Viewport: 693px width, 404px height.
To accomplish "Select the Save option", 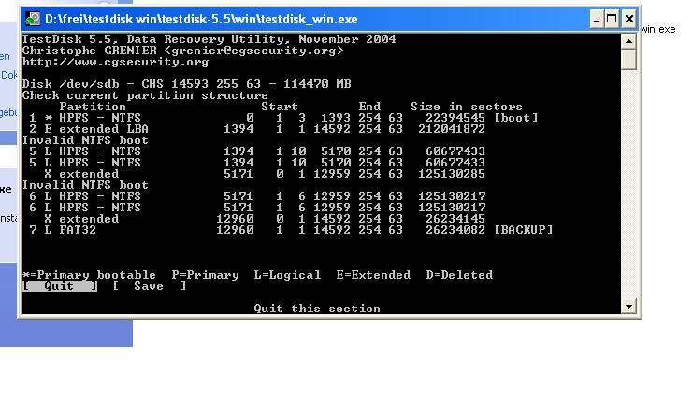I will (x=149, y=286).
